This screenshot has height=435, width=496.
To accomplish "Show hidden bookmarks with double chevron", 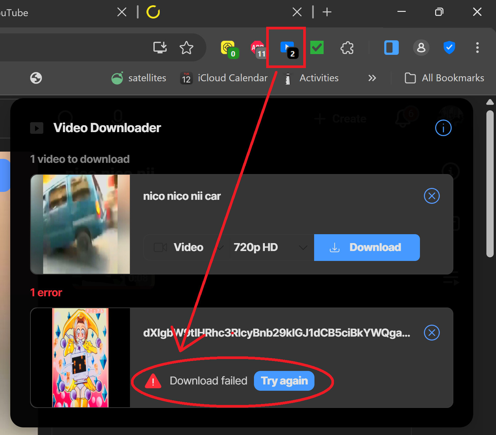I will 372,78.
